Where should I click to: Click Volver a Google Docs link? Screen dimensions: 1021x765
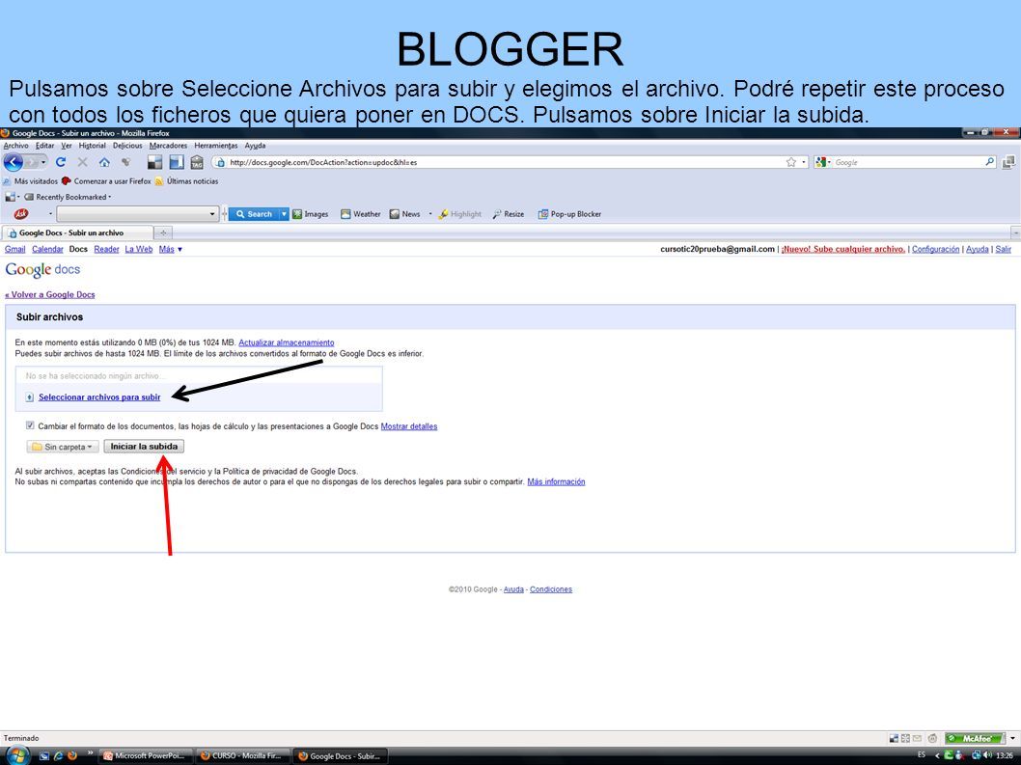50,295
